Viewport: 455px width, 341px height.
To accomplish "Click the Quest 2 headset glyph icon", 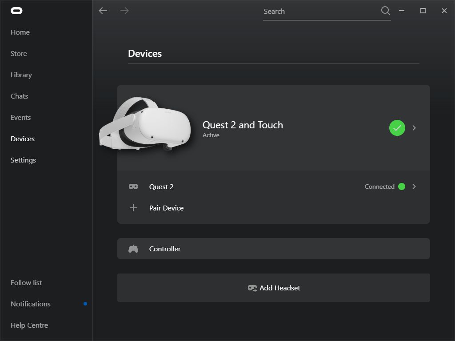I will tap(133, 186).
